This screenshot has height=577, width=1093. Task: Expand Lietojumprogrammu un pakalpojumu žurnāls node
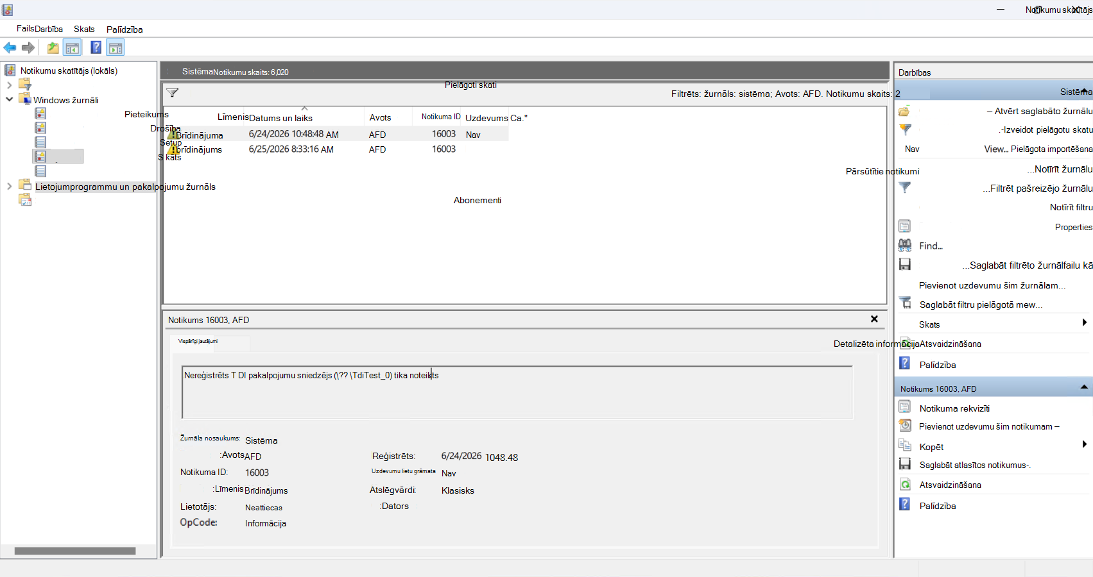pyautogui.click(x=9, y=187)
